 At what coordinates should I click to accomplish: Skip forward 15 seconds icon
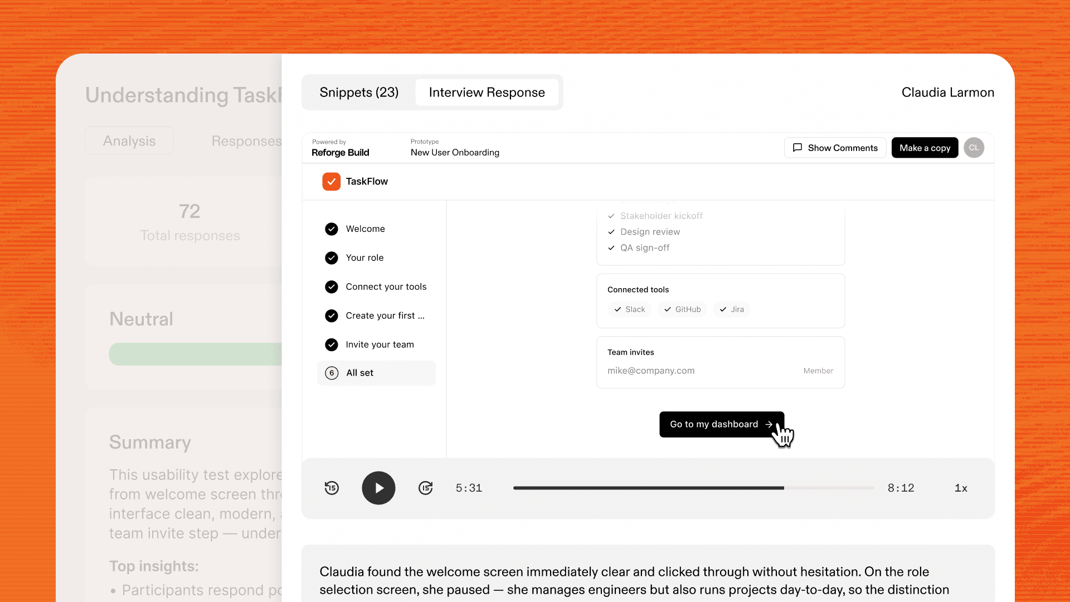point(426,488)
